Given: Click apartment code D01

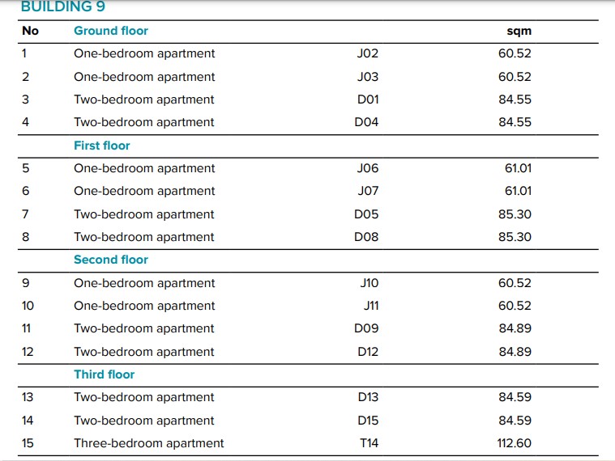Looking at the screenshot, I should pos(367,99).
